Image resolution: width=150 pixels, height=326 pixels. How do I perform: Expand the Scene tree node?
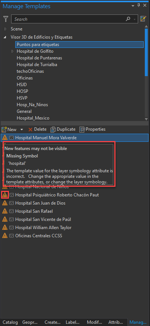click(x=6, y=29)
